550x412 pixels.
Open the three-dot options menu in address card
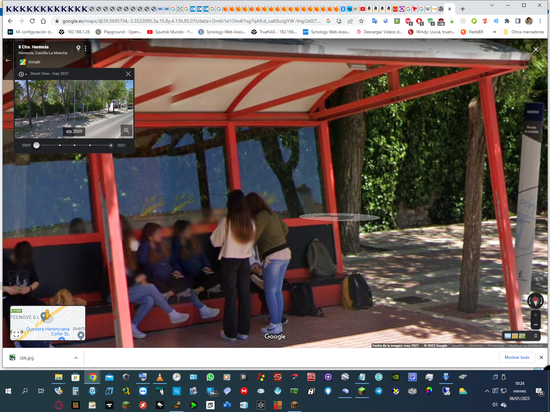coord(86,48)
